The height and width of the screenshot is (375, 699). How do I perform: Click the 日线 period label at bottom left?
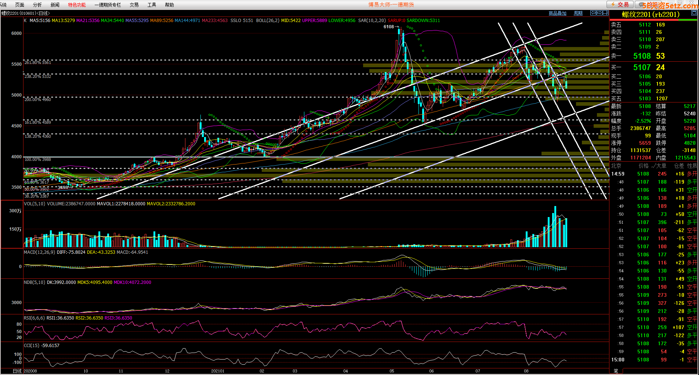[17, 371]
